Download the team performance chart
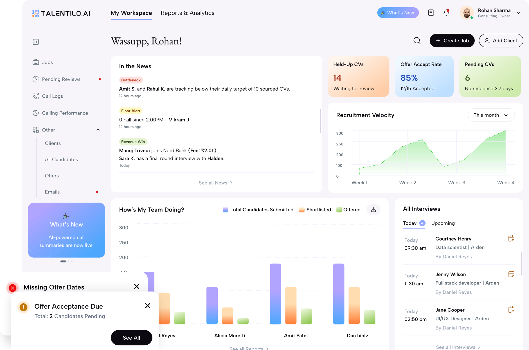Image resolution: width=529 pixels, height=350 pixels. click(373, 210)
